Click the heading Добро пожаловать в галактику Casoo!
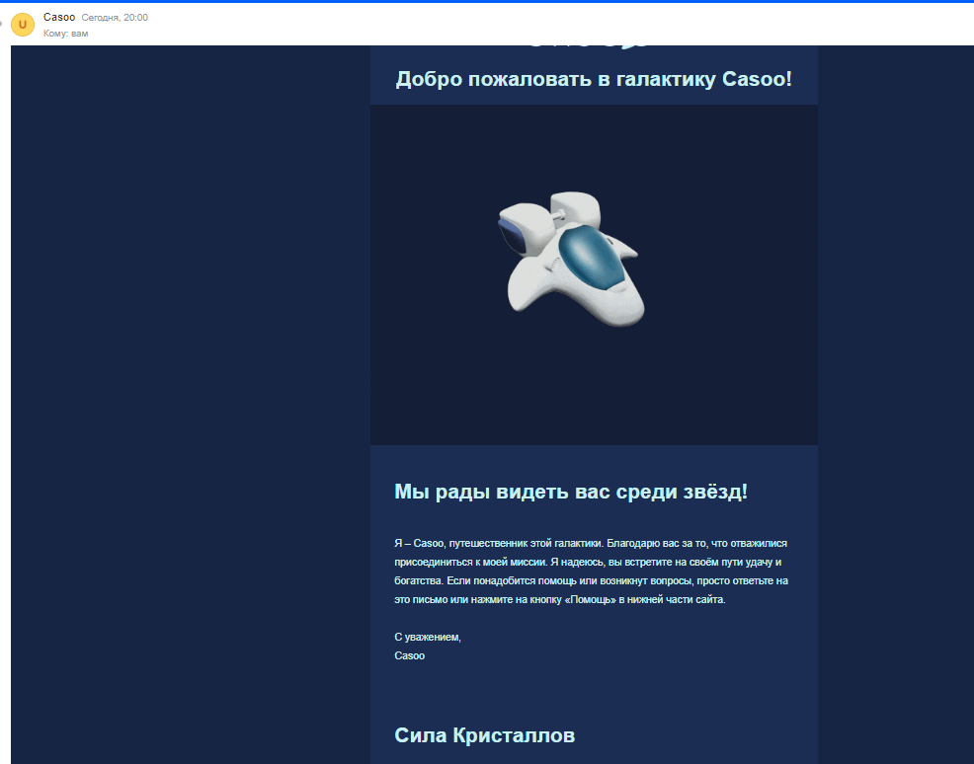The image size is (974, 764). [x=594, y=79]
